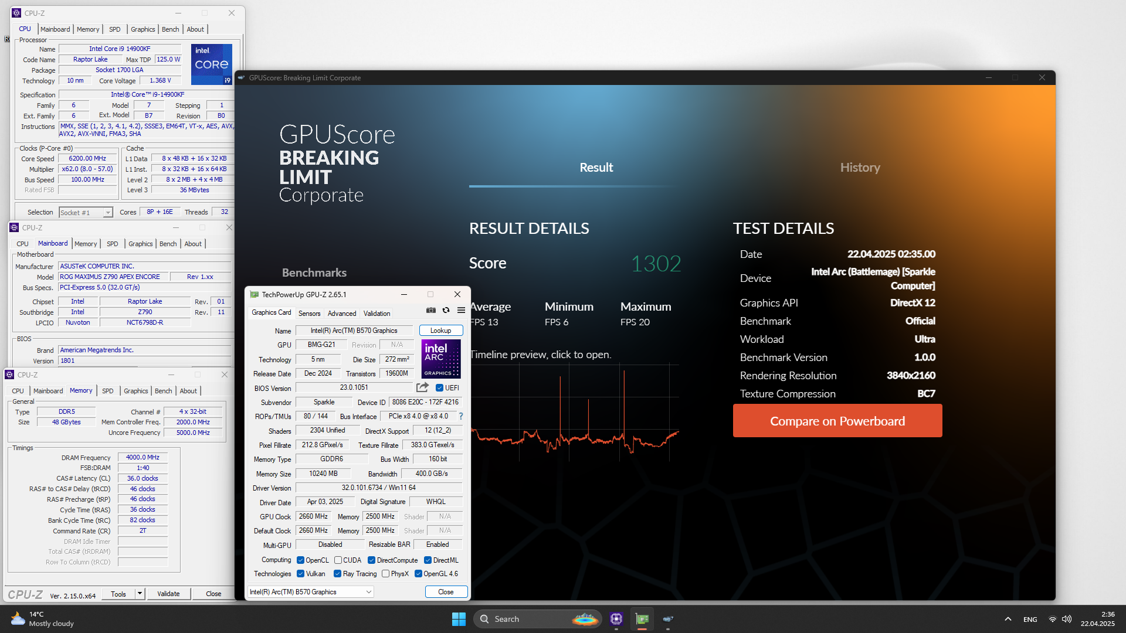Click the ENG language indicator
1126x633 pixels.
pos(1030,620)
